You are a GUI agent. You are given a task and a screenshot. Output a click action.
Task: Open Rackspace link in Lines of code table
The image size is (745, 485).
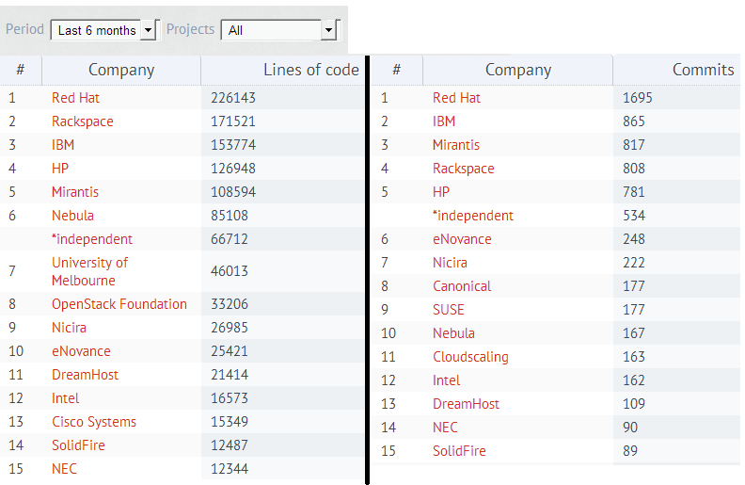click(x=83, y=121)
